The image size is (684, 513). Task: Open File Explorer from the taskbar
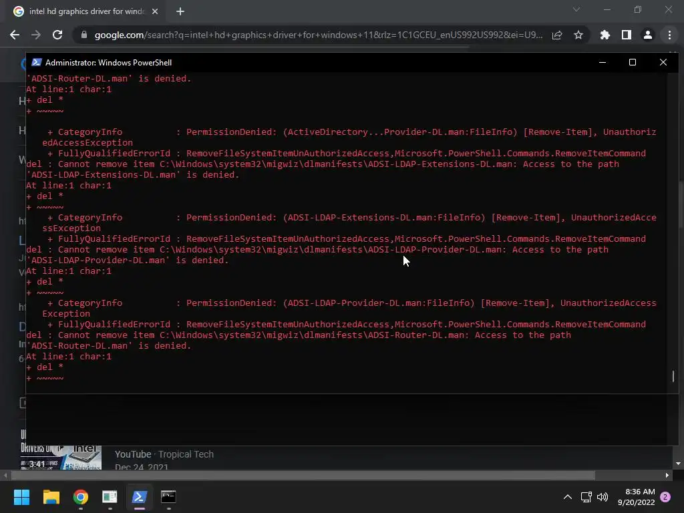click(x=51, y=497)
